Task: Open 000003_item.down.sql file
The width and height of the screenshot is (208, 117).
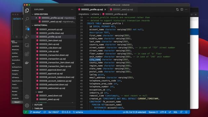Action: pyautogui.click(x=53, y=40)
